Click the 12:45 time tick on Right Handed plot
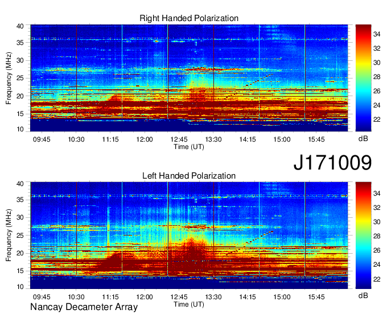This screenshot has width=387, height=314. (179, 139)
